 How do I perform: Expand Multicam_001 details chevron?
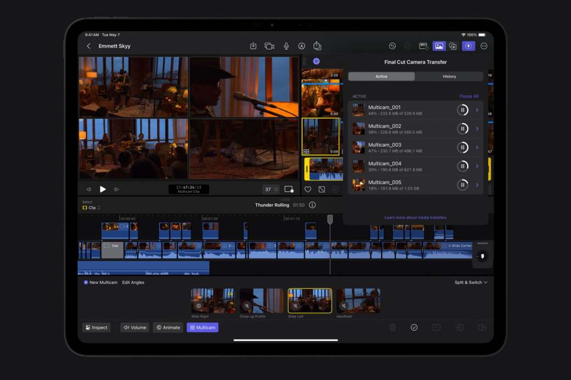click(x=477, y=110)
